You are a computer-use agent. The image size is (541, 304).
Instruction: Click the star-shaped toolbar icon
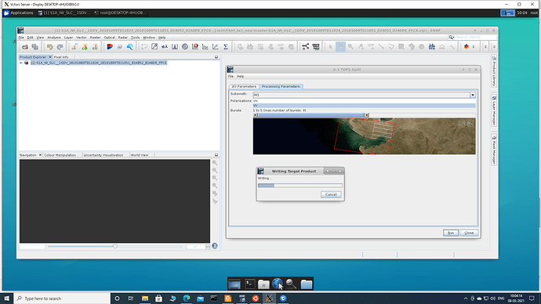pos(467,47)
